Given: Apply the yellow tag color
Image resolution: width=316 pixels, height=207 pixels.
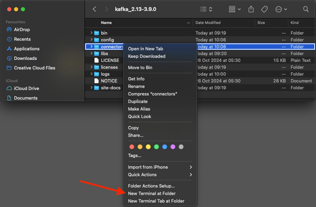Looking at the screenshot, I should [148, 147].
